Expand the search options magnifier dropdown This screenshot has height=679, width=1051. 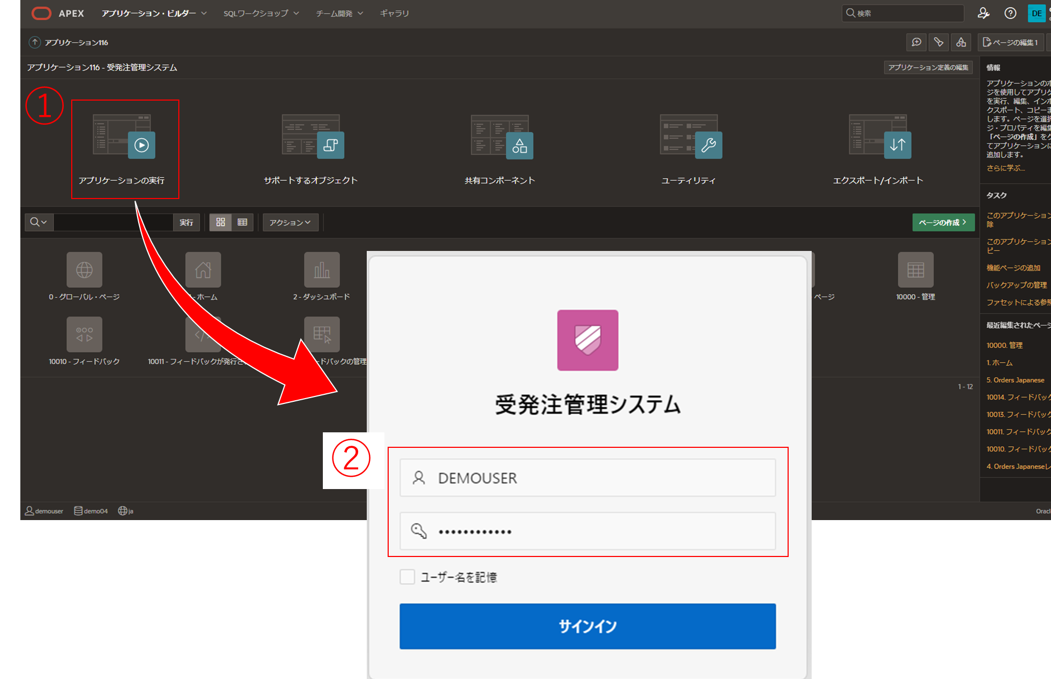(x=38, y=222)
